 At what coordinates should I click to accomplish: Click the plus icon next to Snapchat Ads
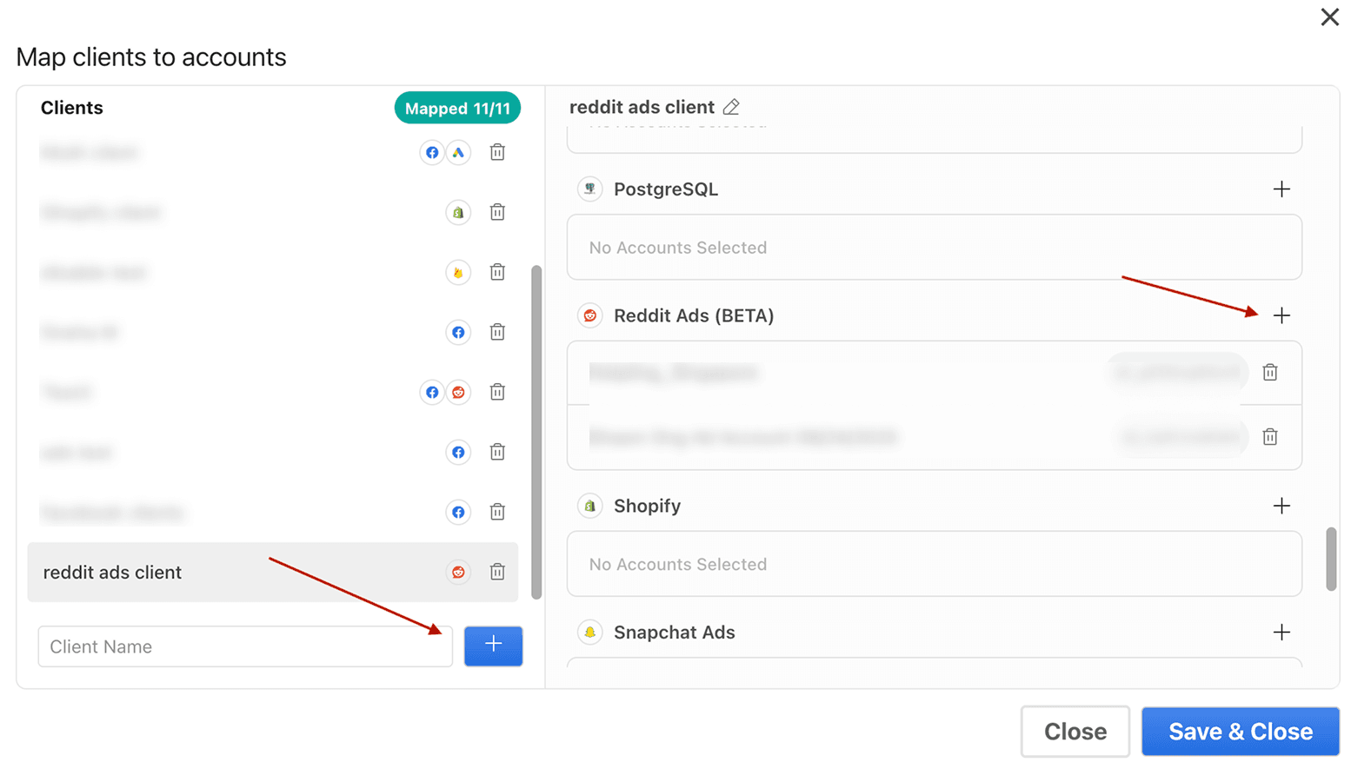coord(1281,633)
